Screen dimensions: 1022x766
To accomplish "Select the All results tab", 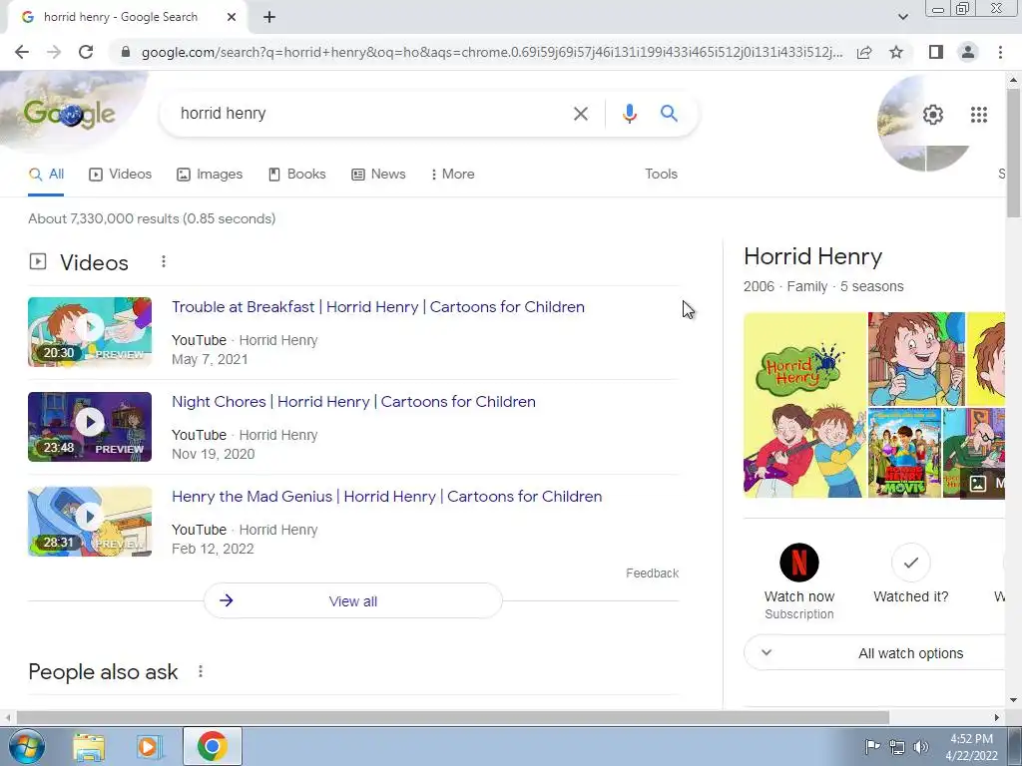I will point(46,174).
